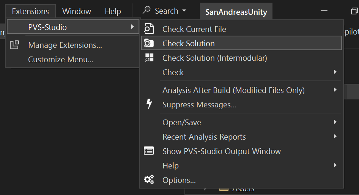Select Customize Menu... entry
This screenshot has height=195, width=359.
click(61, 60)
